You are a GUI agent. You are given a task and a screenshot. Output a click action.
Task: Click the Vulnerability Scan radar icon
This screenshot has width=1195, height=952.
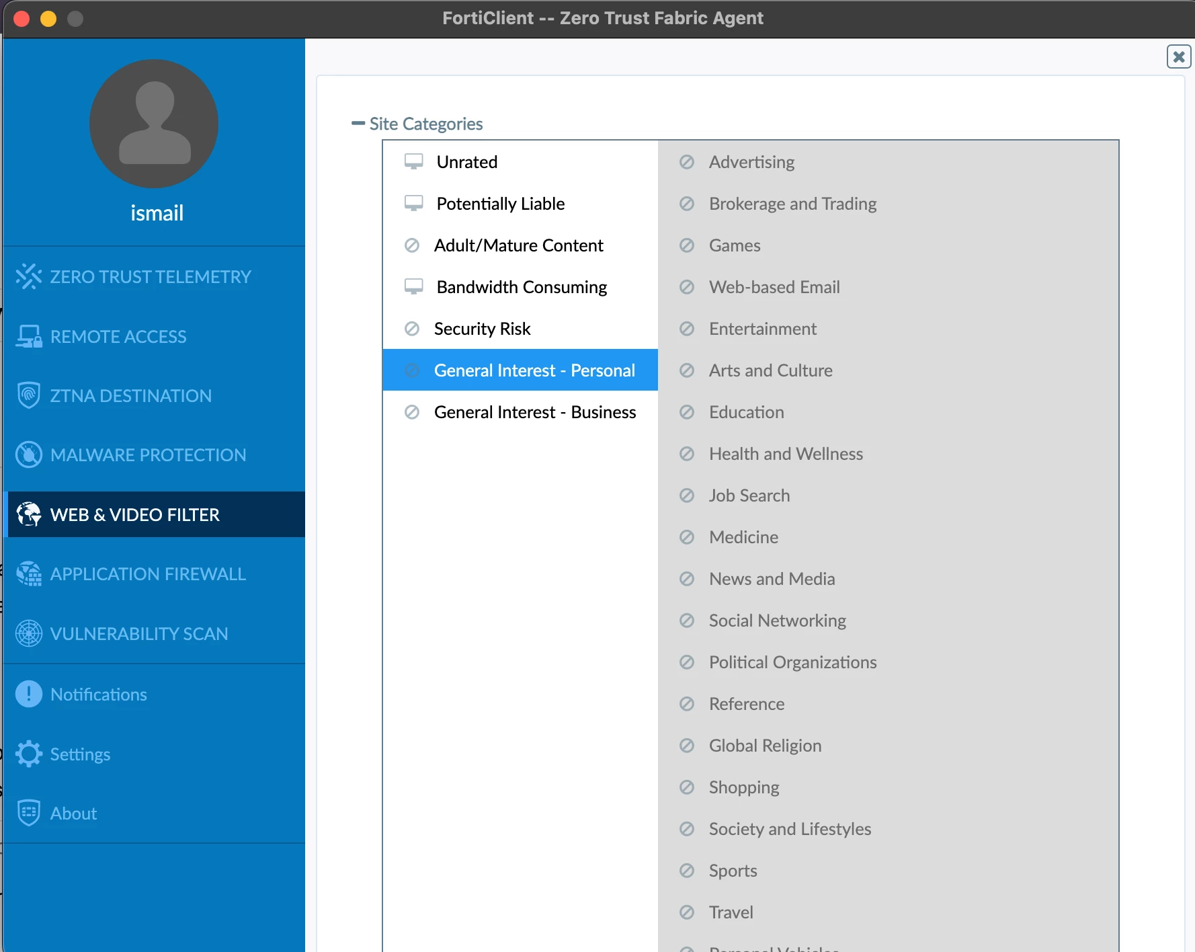[x=29, y=633]
